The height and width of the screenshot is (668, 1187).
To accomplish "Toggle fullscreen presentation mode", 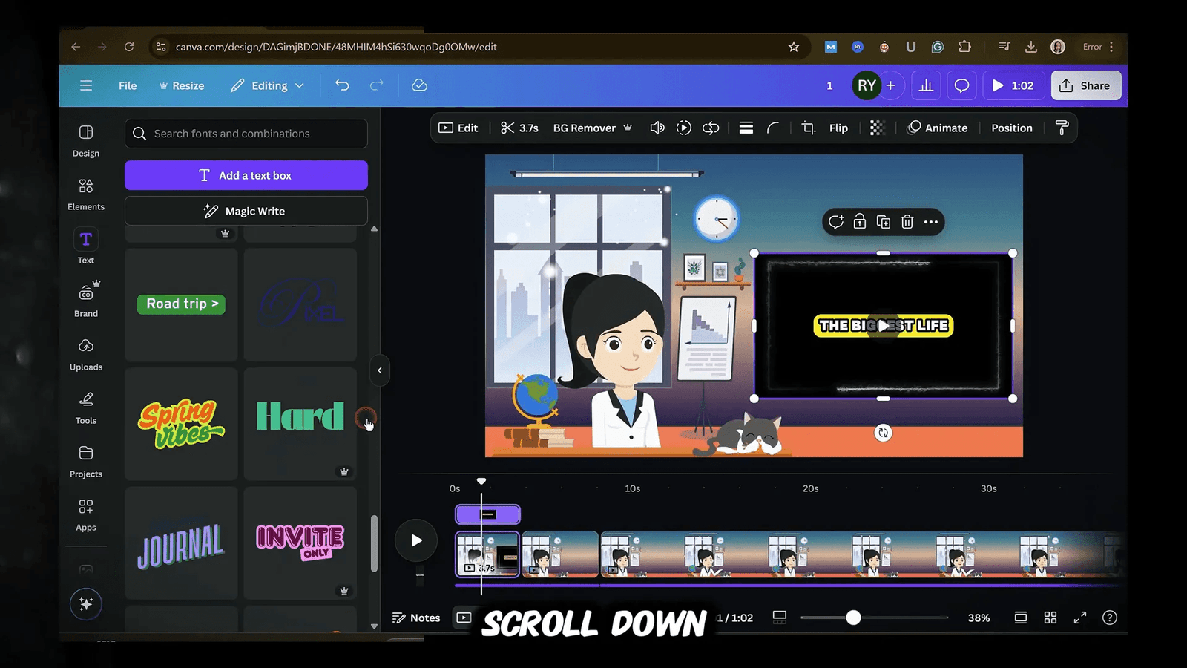I will [x=1080, y=618].
